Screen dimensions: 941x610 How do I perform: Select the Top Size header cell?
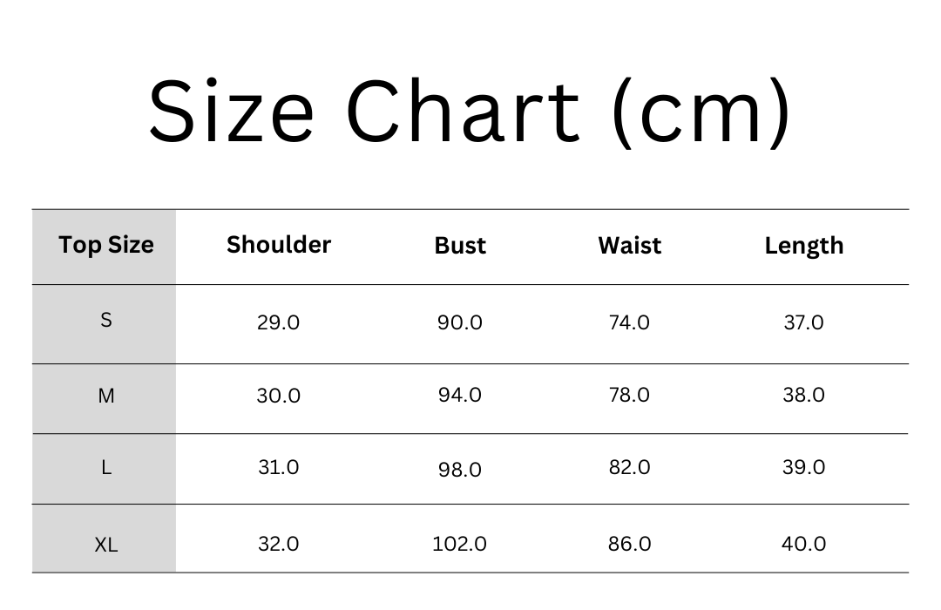pyautogui.click(x=105, y=247)
